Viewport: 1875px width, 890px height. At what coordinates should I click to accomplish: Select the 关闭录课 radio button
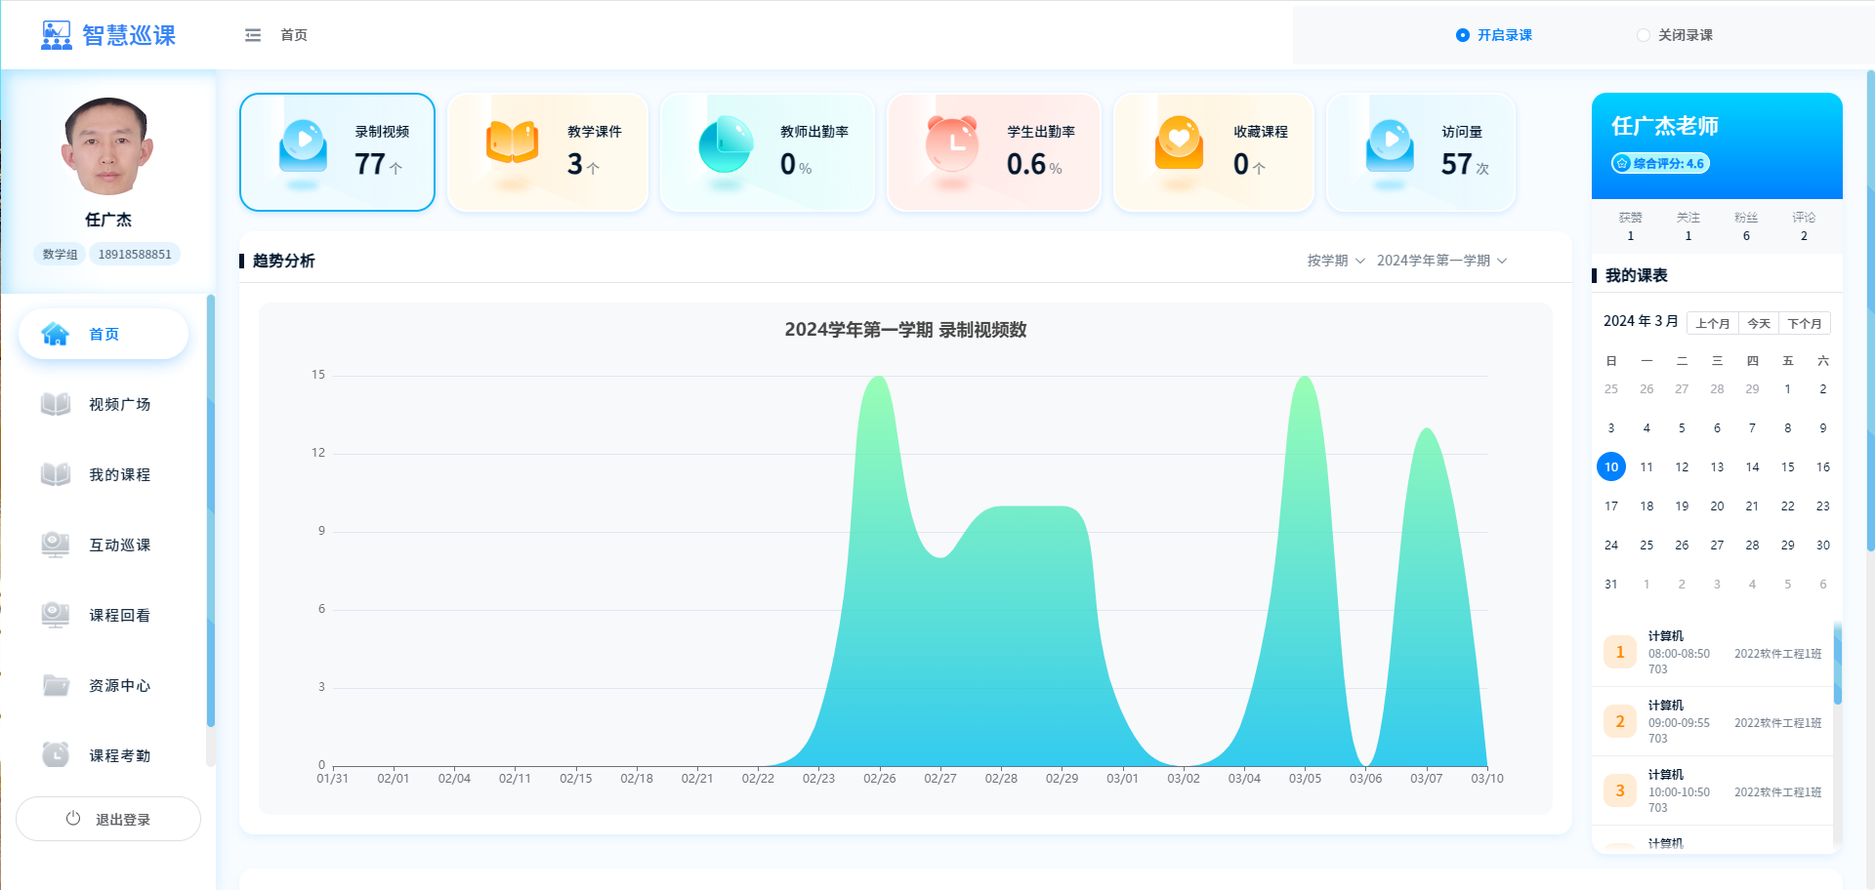(1644, 35)
